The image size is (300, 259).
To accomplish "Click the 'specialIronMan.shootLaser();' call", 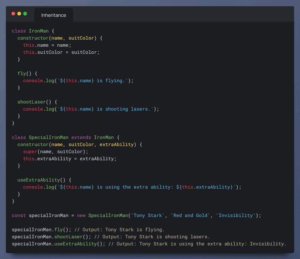I will (x=52, y=237).
